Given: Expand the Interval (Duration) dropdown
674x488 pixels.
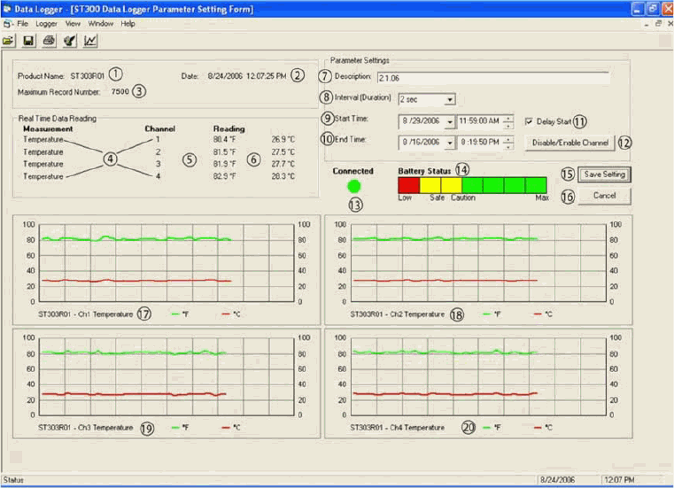Looking at the screenshot, I should (x=450, y=99).
